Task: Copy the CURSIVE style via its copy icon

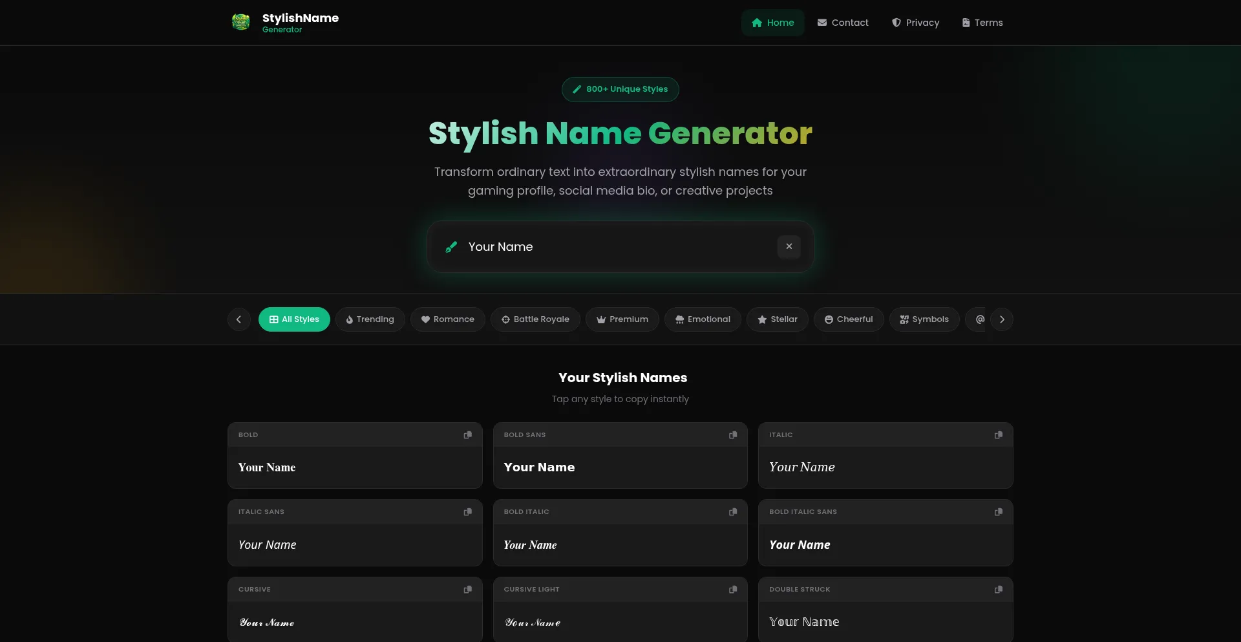Action: 467,590
